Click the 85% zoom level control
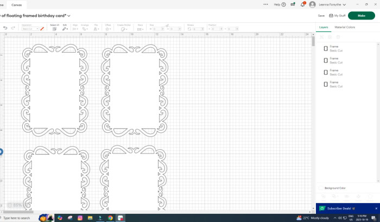This screenshot has height=222, width=380. (x=17, y=205)
